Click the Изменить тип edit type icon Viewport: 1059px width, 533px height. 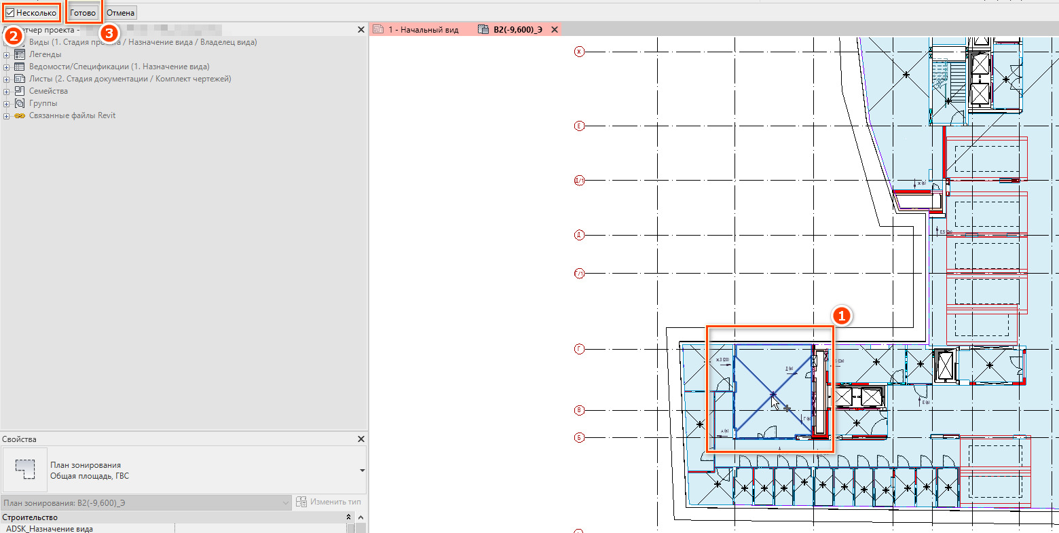[x=301, y=502]
